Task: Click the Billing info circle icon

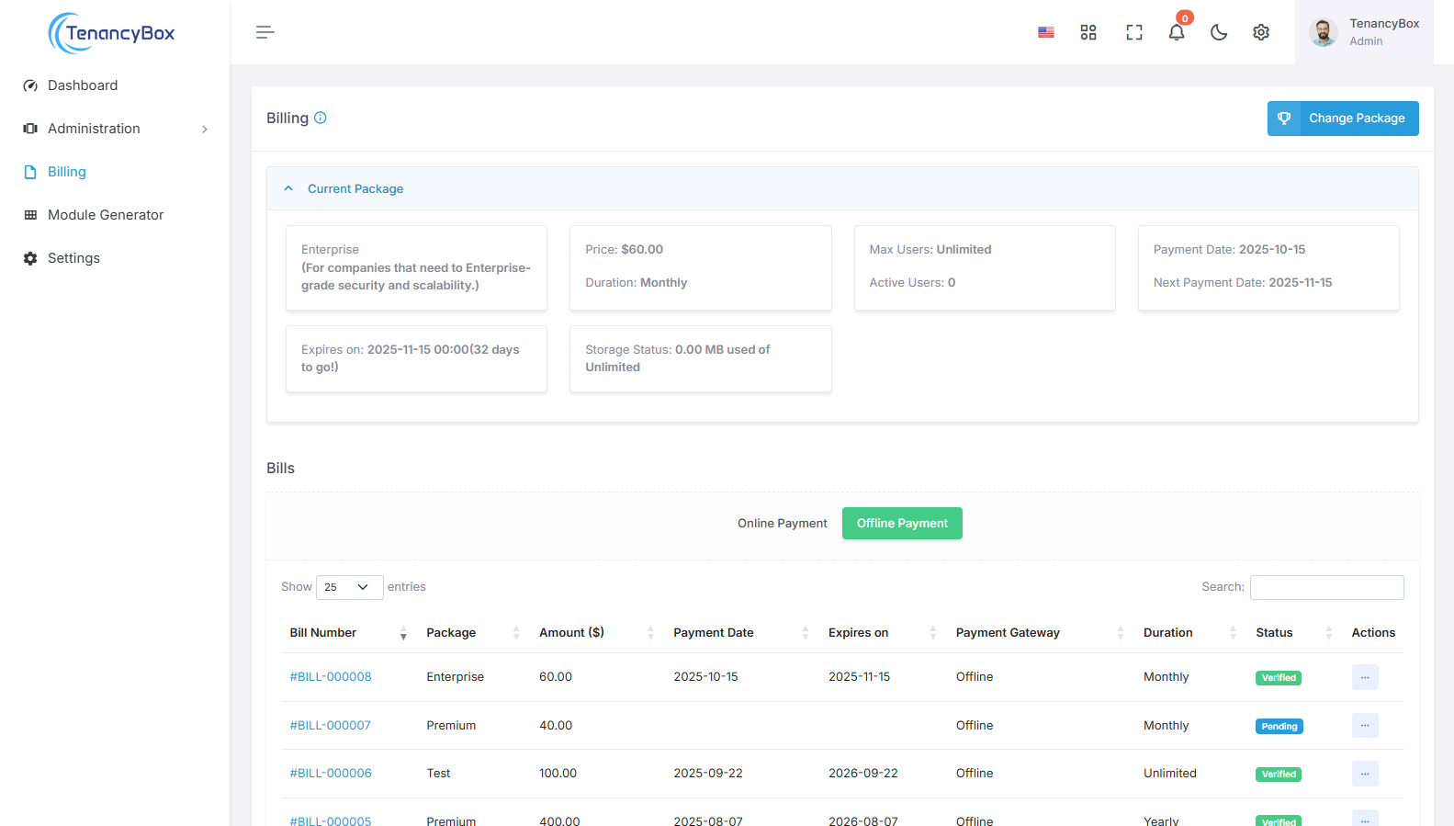Action: coord(321,118)
